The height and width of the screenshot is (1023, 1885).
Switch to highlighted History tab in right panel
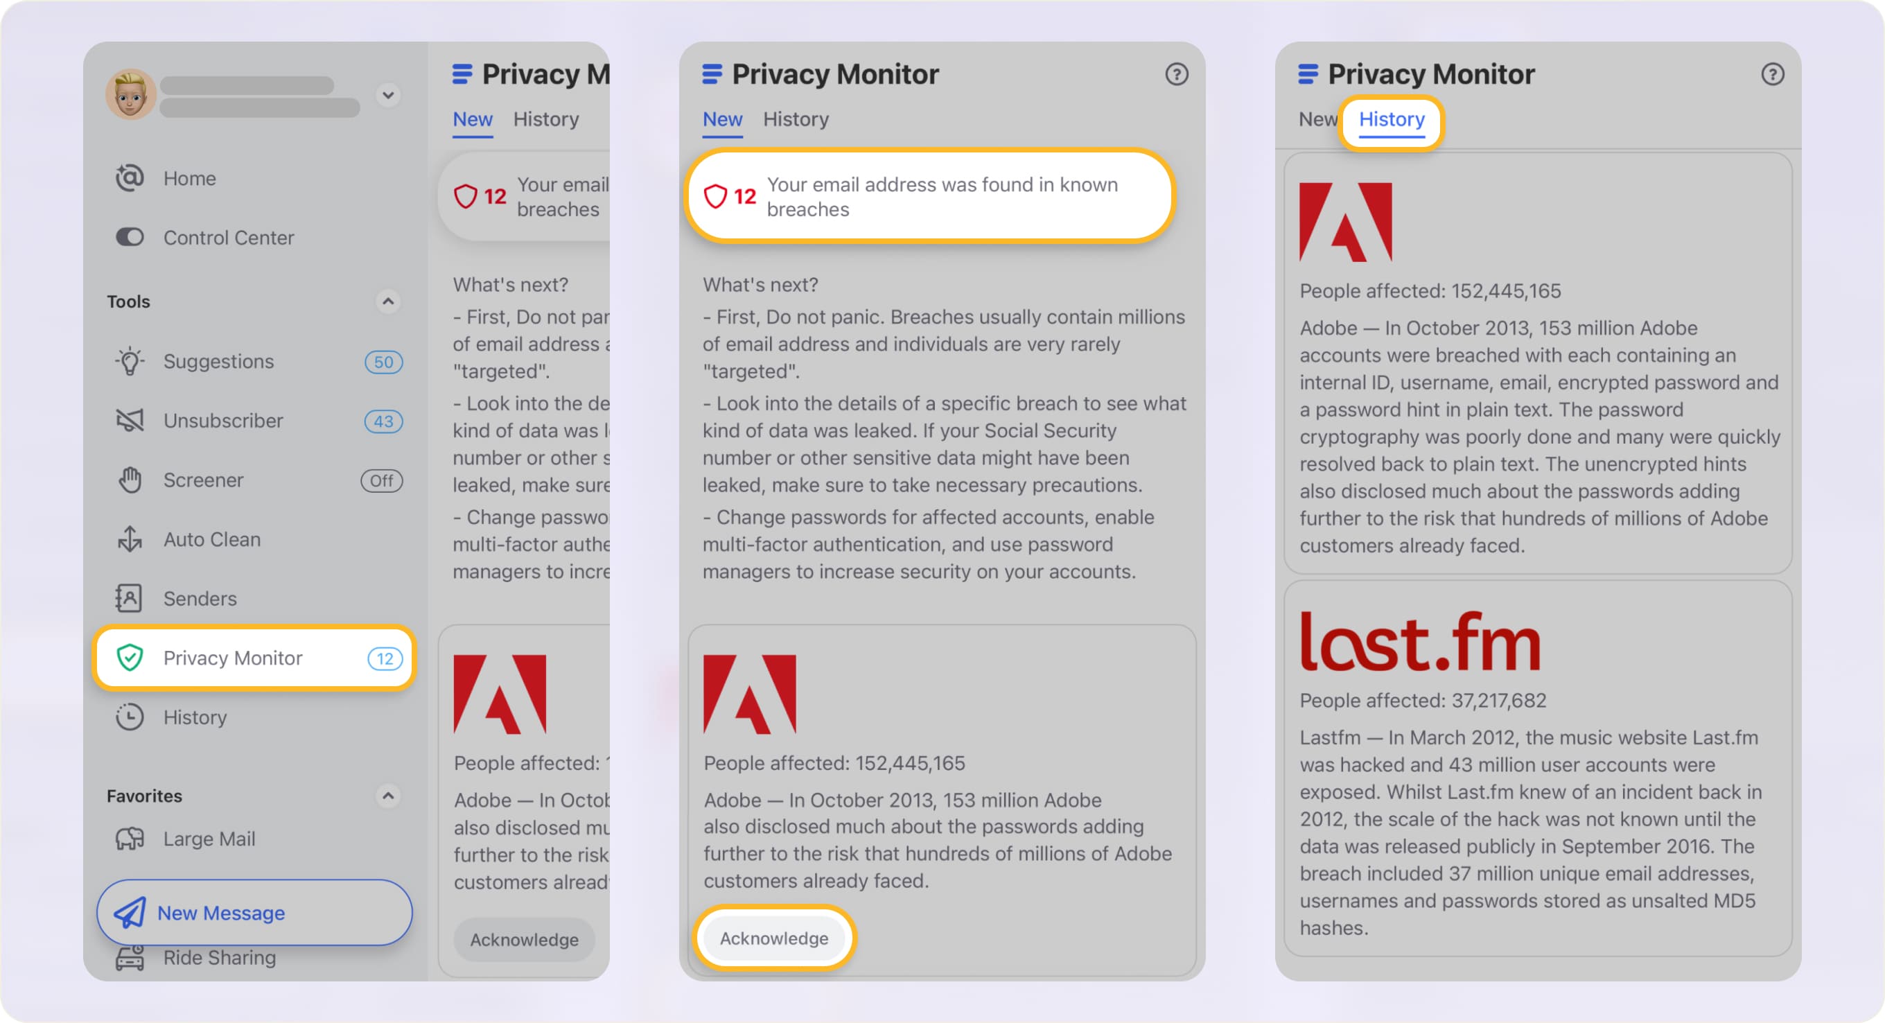[1391, 119]
